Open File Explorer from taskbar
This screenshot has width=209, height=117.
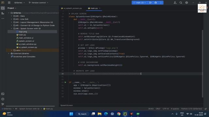click(99, 114)
